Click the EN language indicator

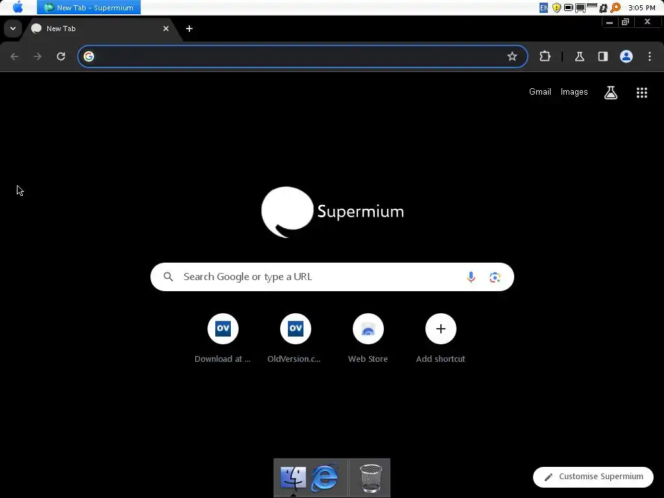[x=544, y=8]
